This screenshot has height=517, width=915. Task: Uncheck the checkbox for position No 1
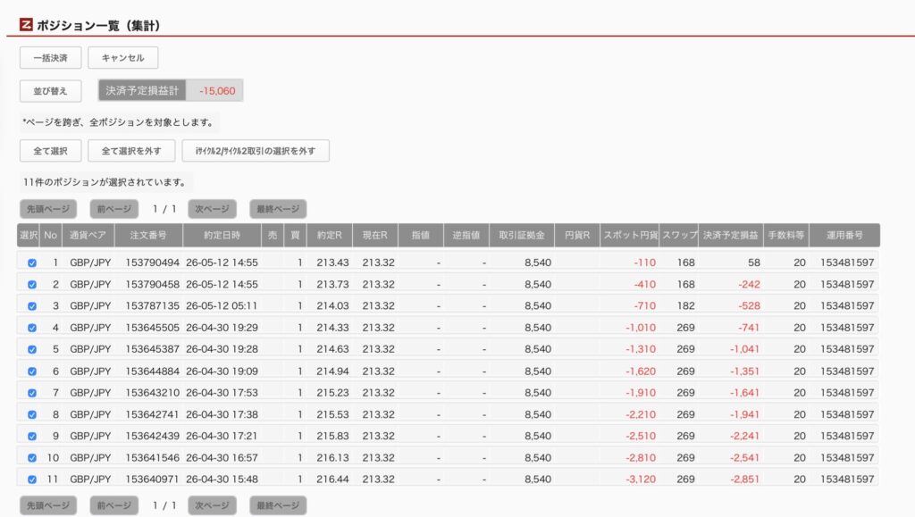(x=32, y=263)
